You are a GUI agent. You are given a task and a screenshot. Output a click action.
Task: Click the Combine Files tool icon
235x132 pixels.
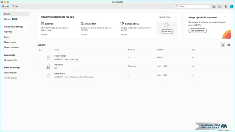(x=122, y=24)
